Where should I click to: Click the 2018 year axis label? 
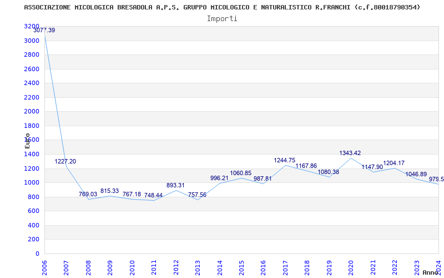pos(307,267)
